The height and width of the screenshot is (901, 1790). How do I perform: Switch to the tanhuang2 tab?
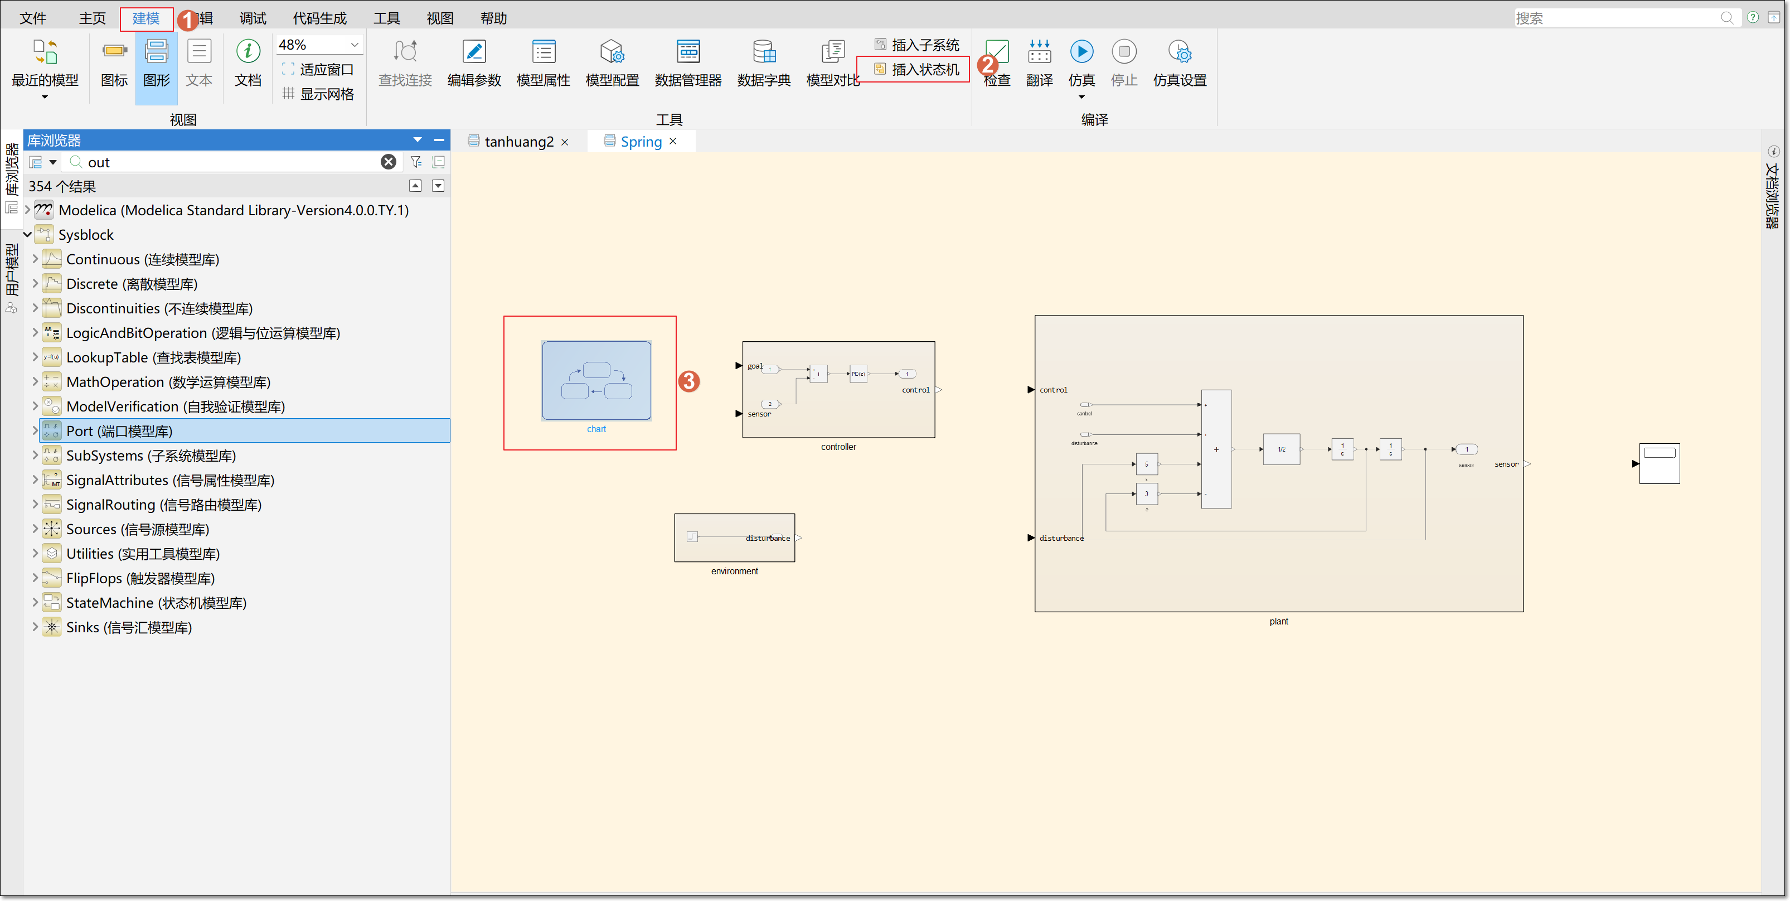518,141
